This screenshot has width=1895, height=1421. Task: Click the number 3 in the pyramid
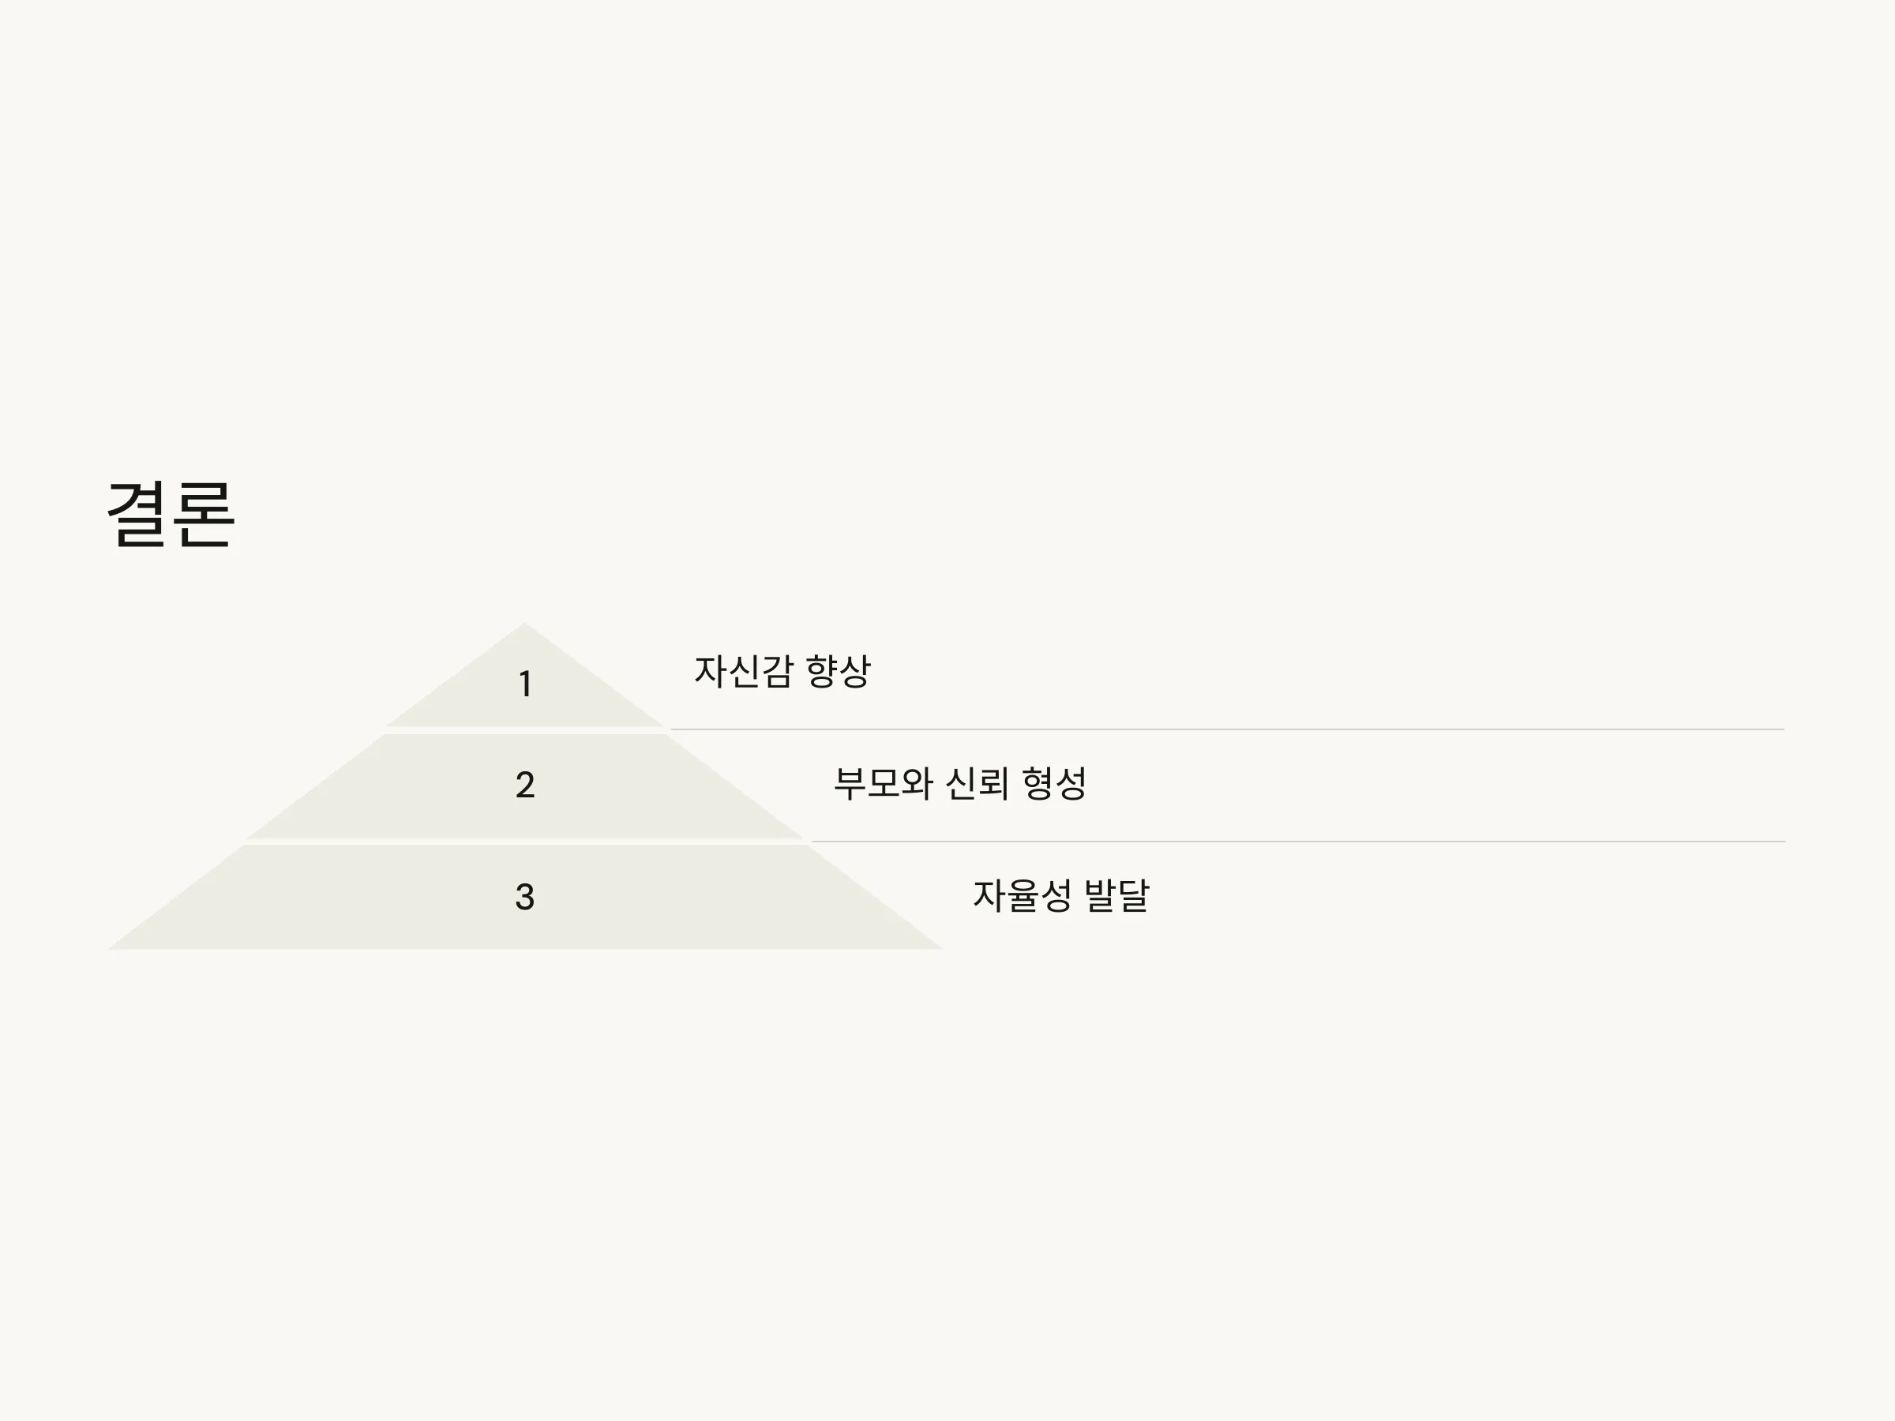pos(525,897)
